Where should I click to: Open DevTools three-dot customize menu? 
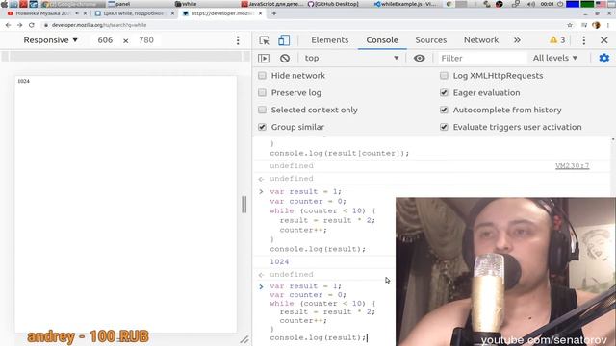[584, 40]
